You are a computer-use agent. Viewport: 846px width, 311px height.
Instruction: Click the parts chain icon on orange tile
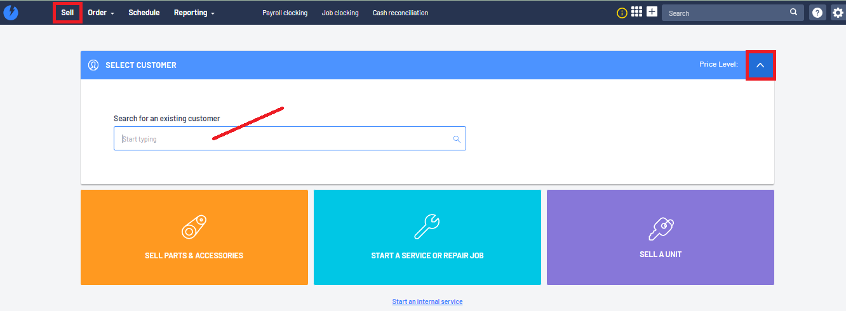point(194,227)
